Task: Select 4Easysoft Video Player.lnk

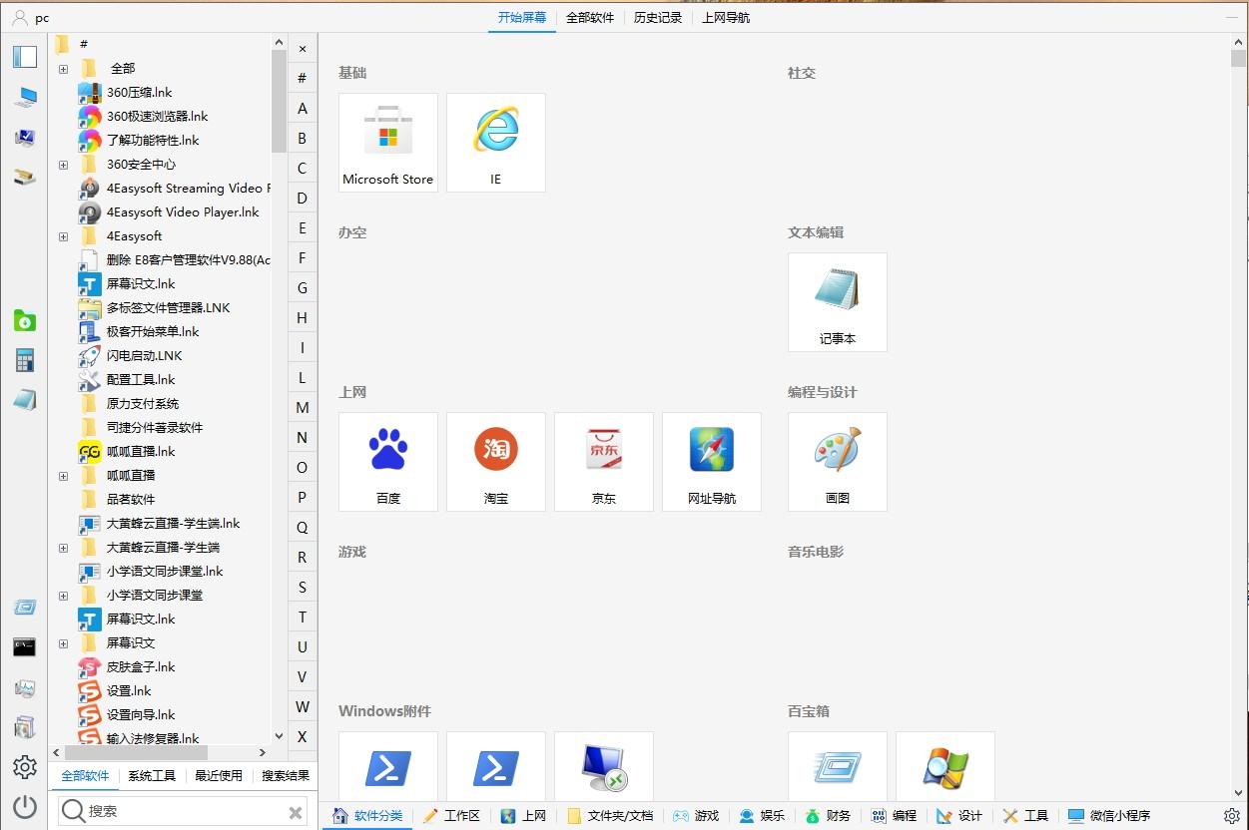Action: tap(183, 211)
